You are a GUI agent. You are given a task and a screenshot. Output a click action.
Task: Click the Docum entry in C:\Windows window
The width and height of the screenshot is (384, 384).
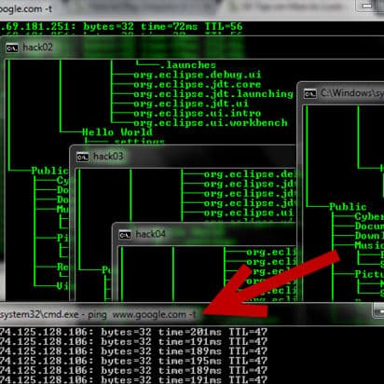pos(369,226)
